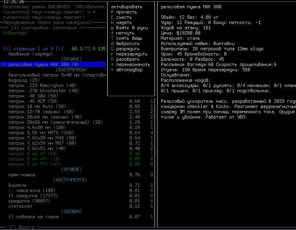
Task: Select 'патрон 20x66 мм (зажигательный) (20)'
Action: 56,122
